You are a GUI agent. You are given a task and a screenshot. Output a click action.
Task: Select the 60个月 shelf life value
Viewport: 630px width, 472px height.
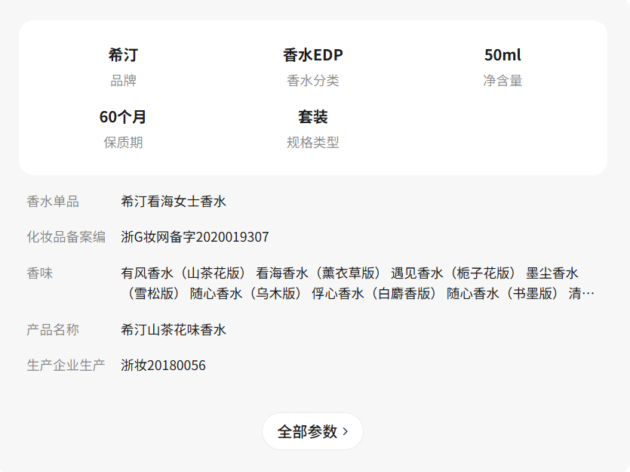tap(123, 117)
